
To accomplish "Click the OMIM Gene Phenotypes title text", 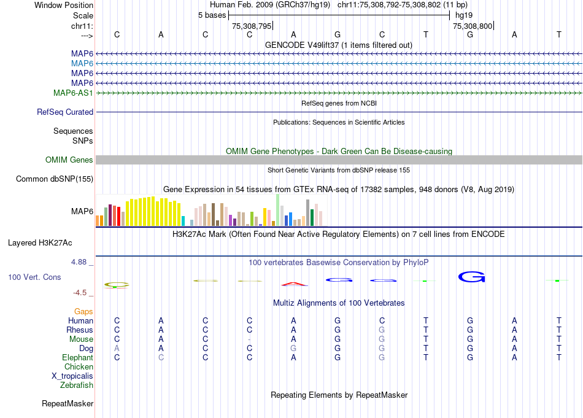I will [339, 152].
